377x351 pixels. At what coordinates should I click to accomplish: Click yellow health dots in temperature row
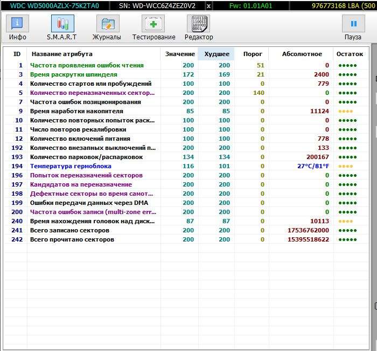pos(346,166)
